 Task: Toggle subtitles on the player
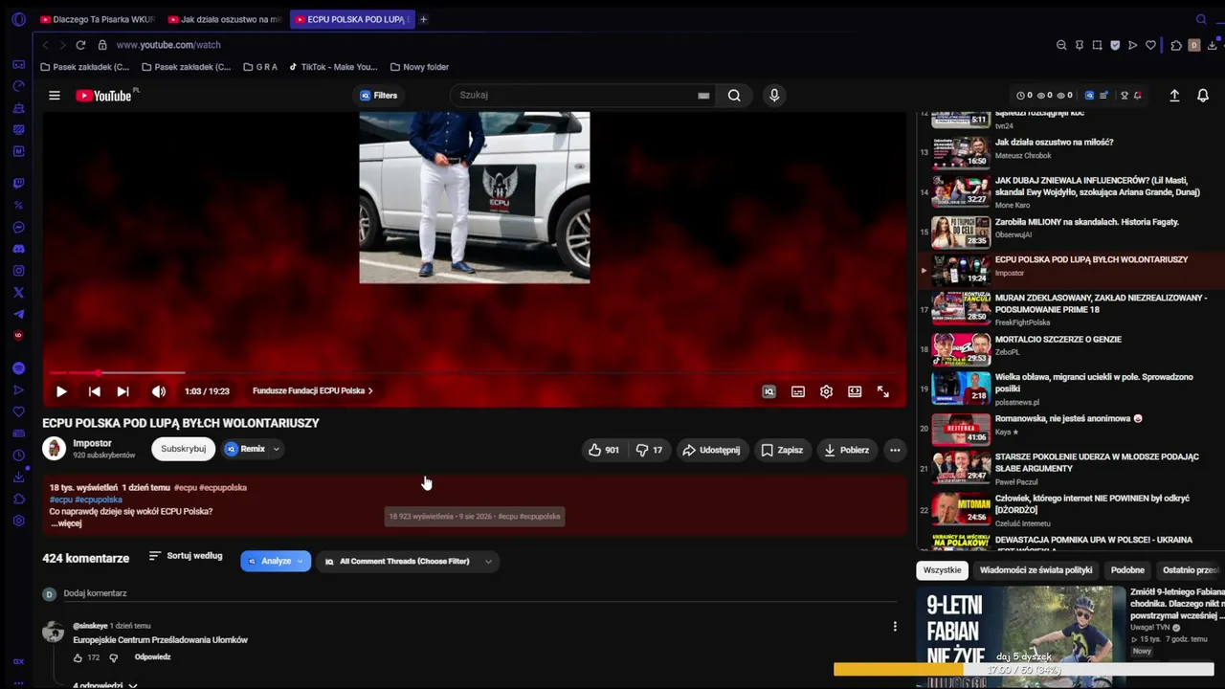(x=797, y=391)
